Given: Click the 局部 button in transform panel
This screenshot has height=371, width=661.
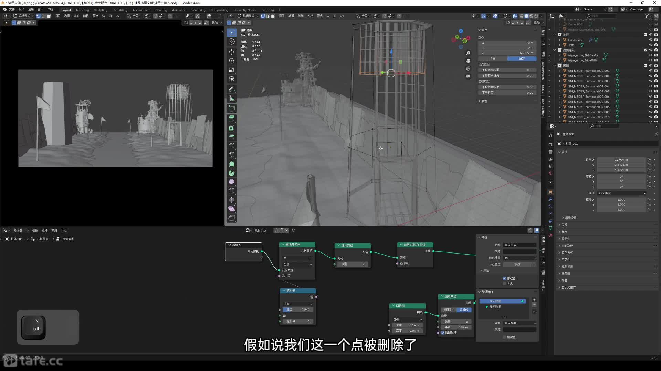Looking at the screenshot, I should coord(522,59).
